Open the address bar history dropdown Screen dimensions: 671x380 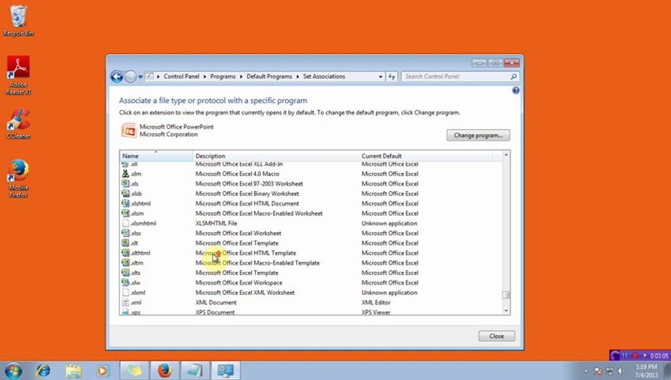[x=381, y=77]
